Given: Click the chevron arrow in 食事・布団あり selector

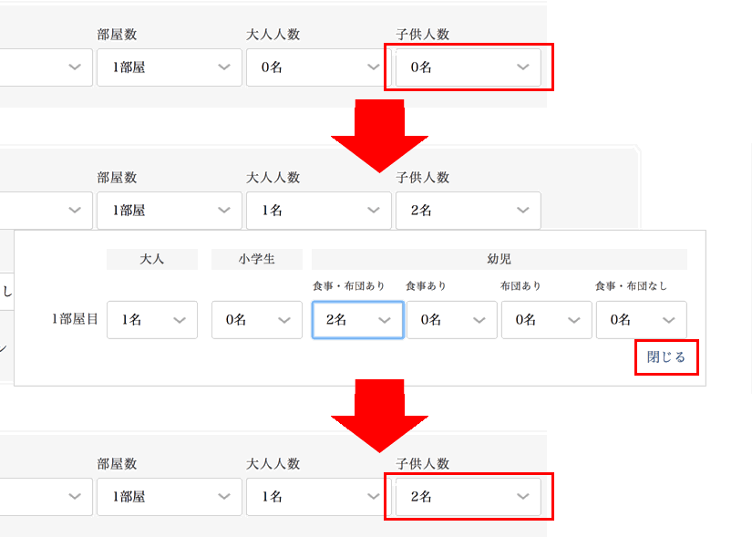Looking at the screenshot, I should click(385, 320).
